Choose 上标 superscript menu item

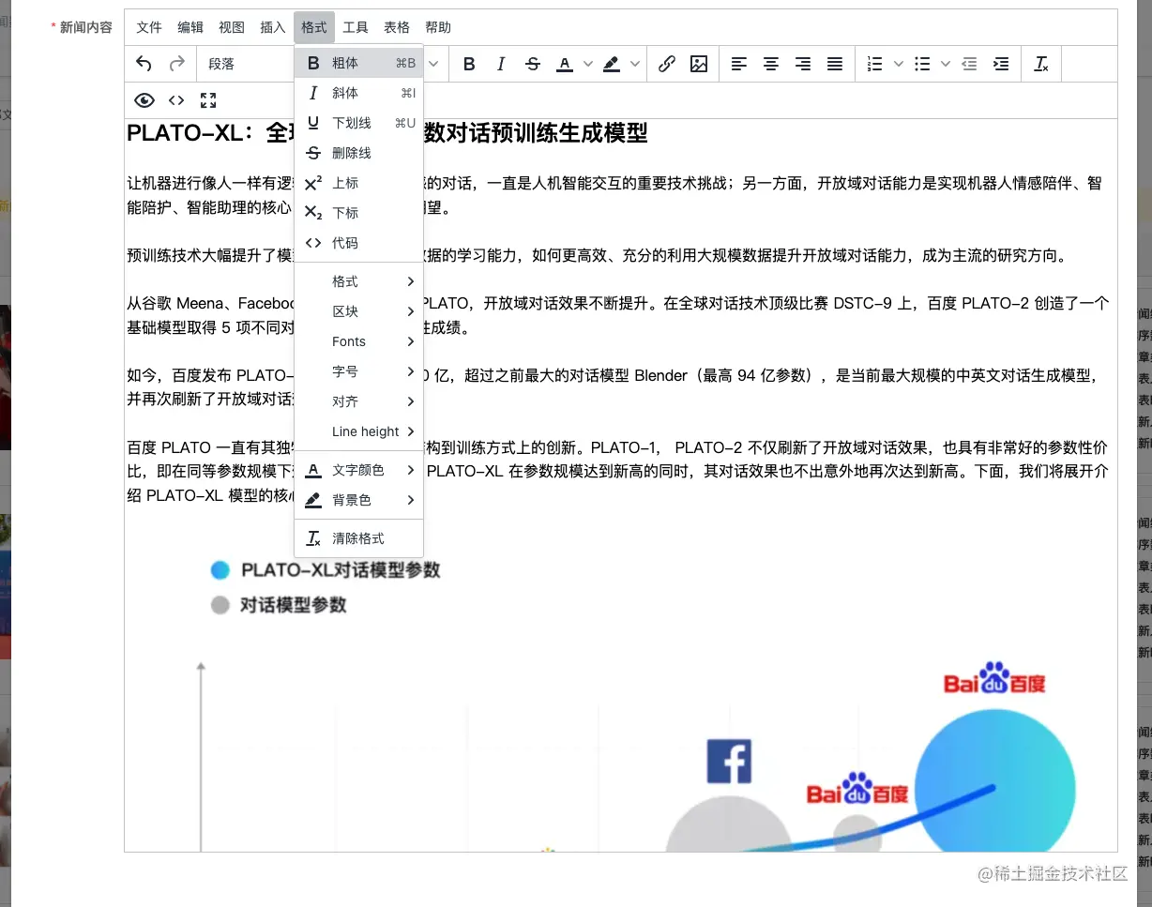[359, 183]
